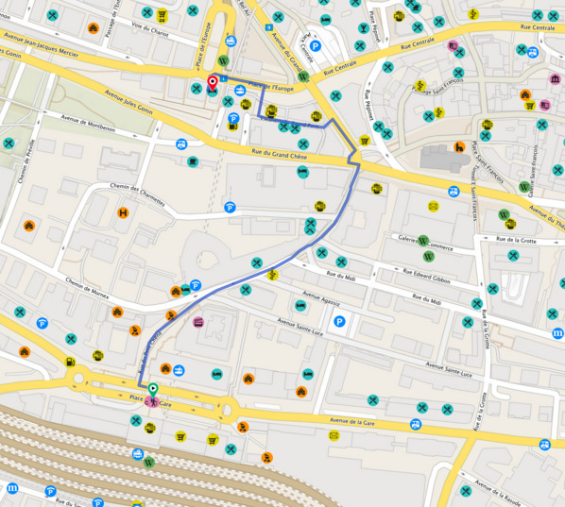Select the yellow mail icon below Avenue de la Gare
The image size is (565, 507).
point(334,435)
